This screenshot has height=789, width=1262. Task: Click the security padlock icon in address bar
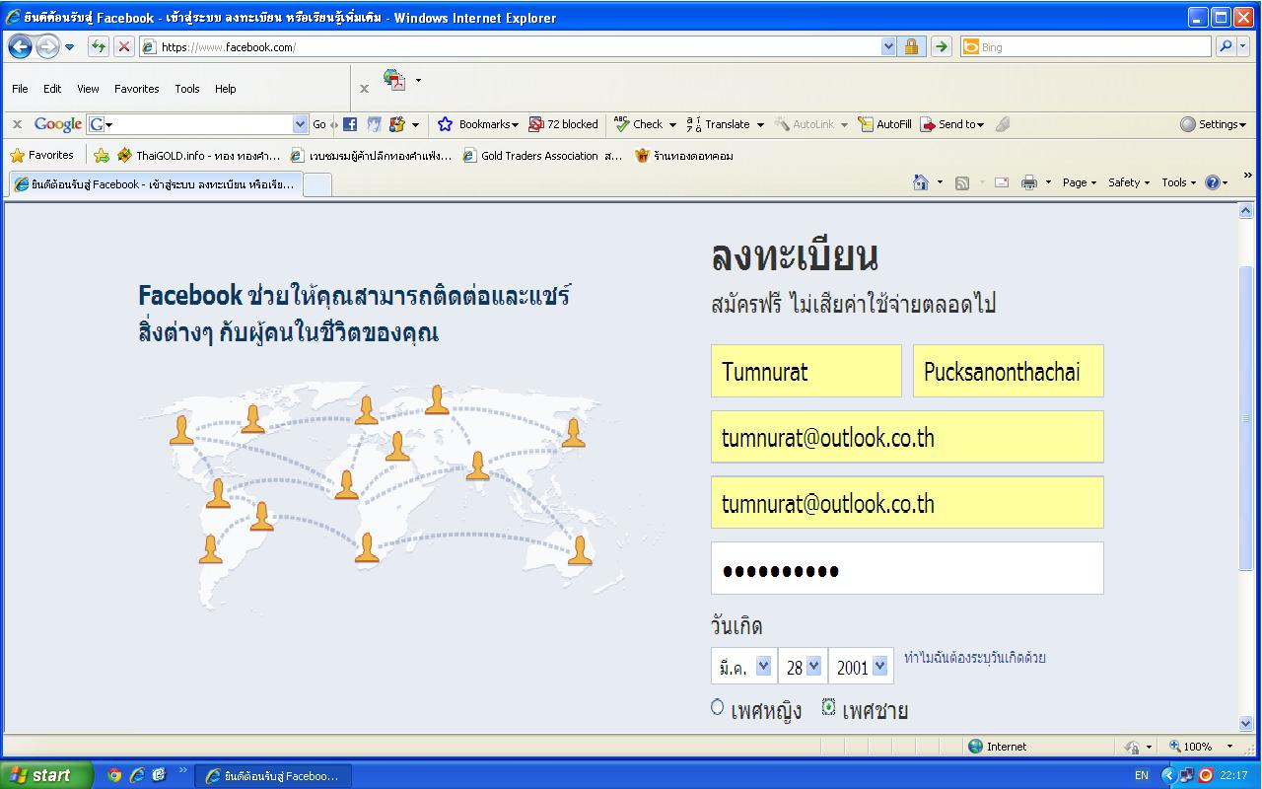912,46
